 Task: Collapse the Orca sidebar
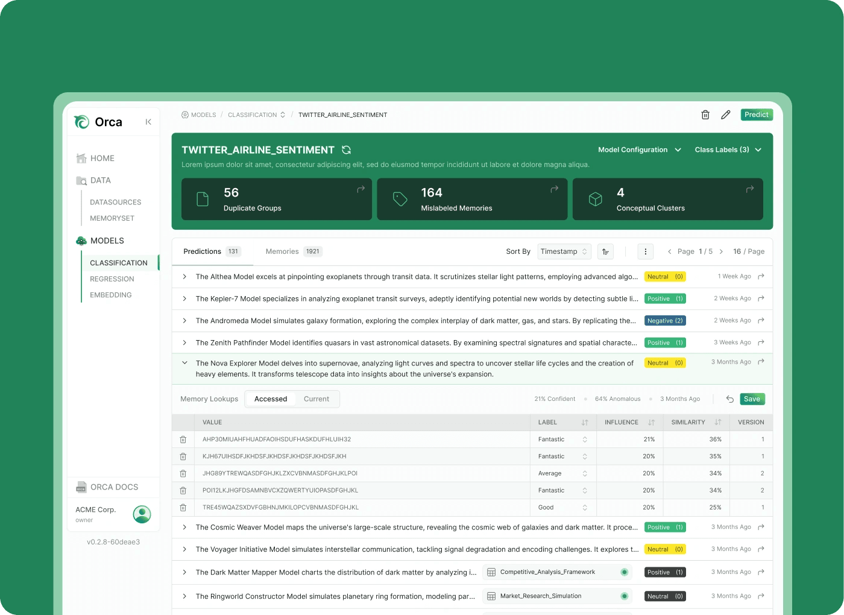pos(148,122)
